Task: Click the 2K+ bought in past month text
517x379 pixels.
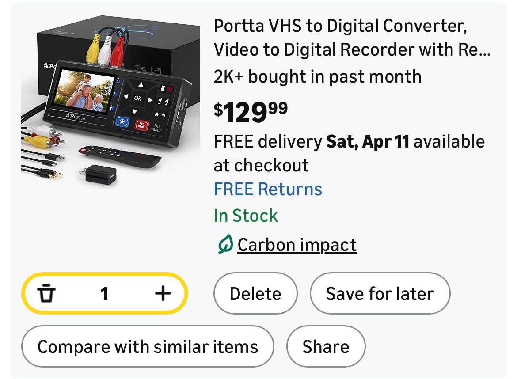Action: tap(317, 76)
